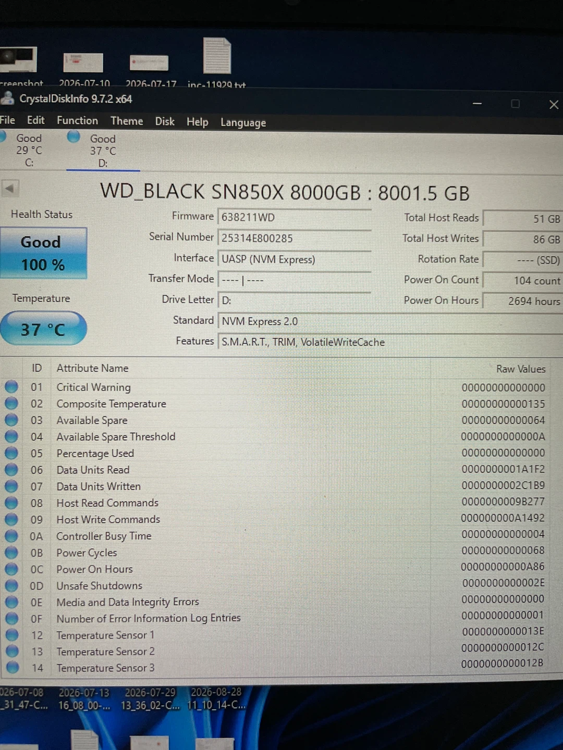Click the Total Host Writes value 86 GB
This screenshot has width=563, height=750.
coord(523,239)
